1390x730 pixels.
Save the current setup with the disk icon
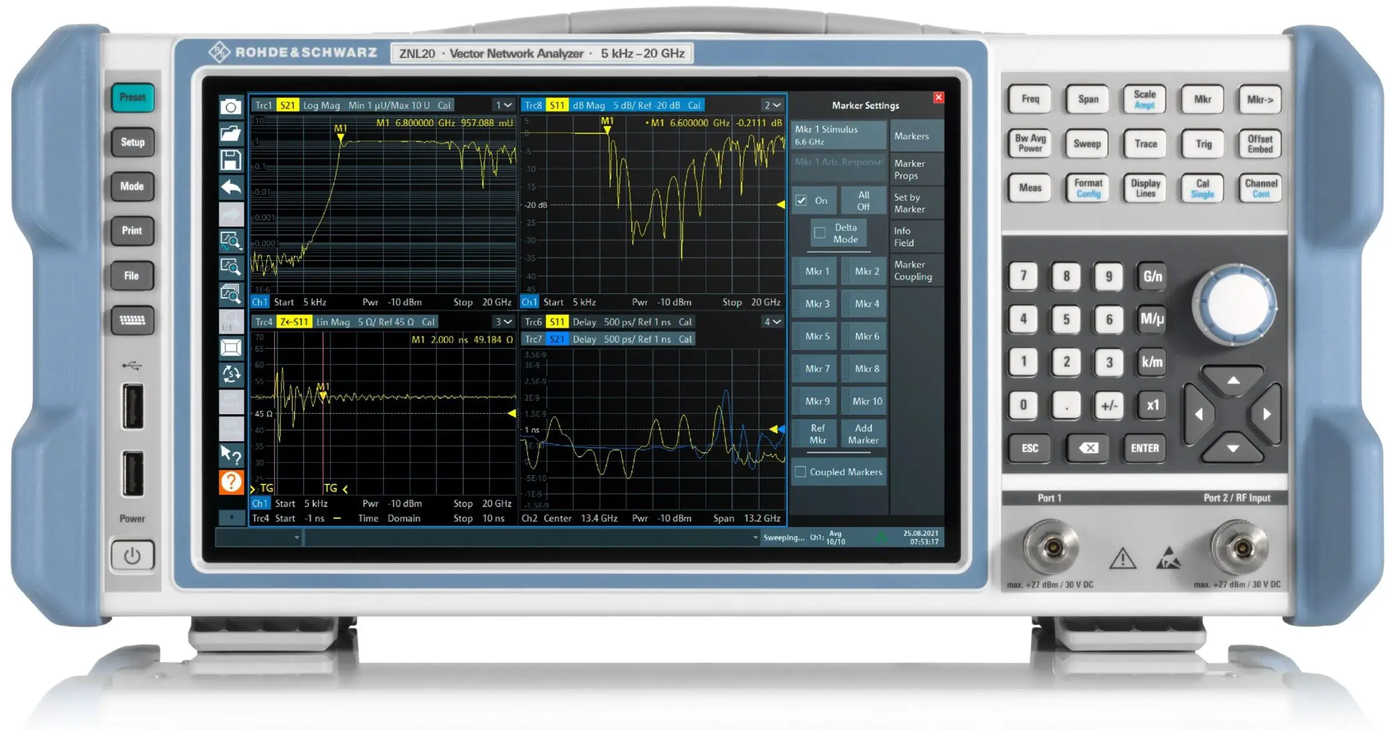(231, 160)
